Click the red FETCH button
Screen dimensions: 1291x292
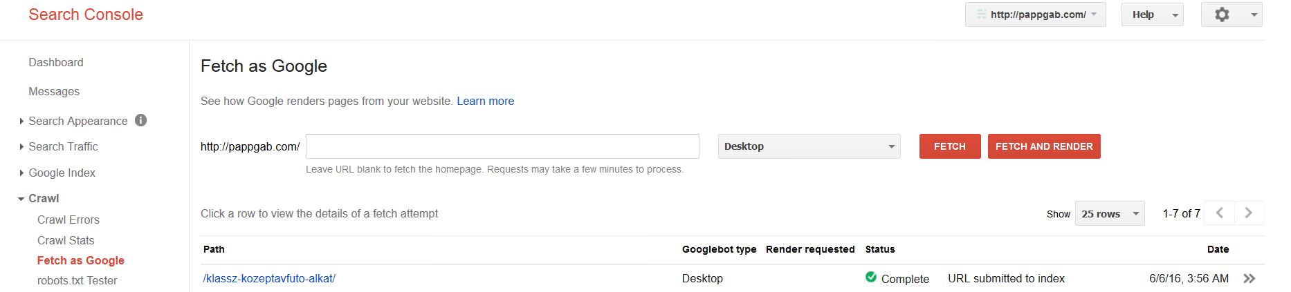coord(950,146)
